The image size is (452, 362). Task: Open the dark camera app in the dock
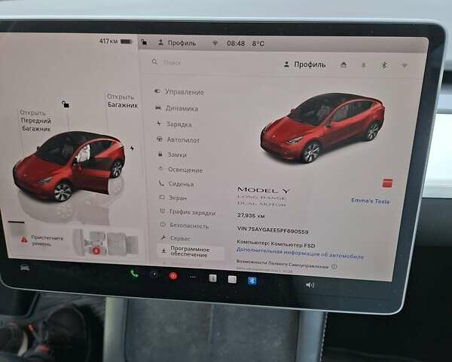(154, 275)
